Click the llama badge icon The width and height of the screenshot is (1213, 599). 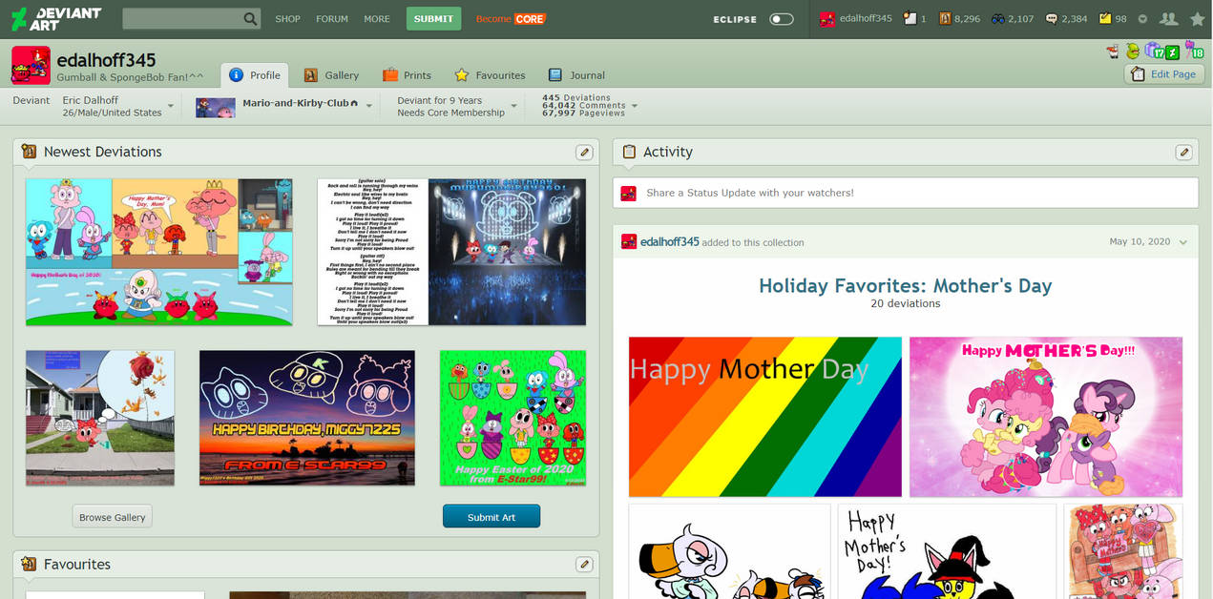pyautogui.click(x=1113, y=52)
